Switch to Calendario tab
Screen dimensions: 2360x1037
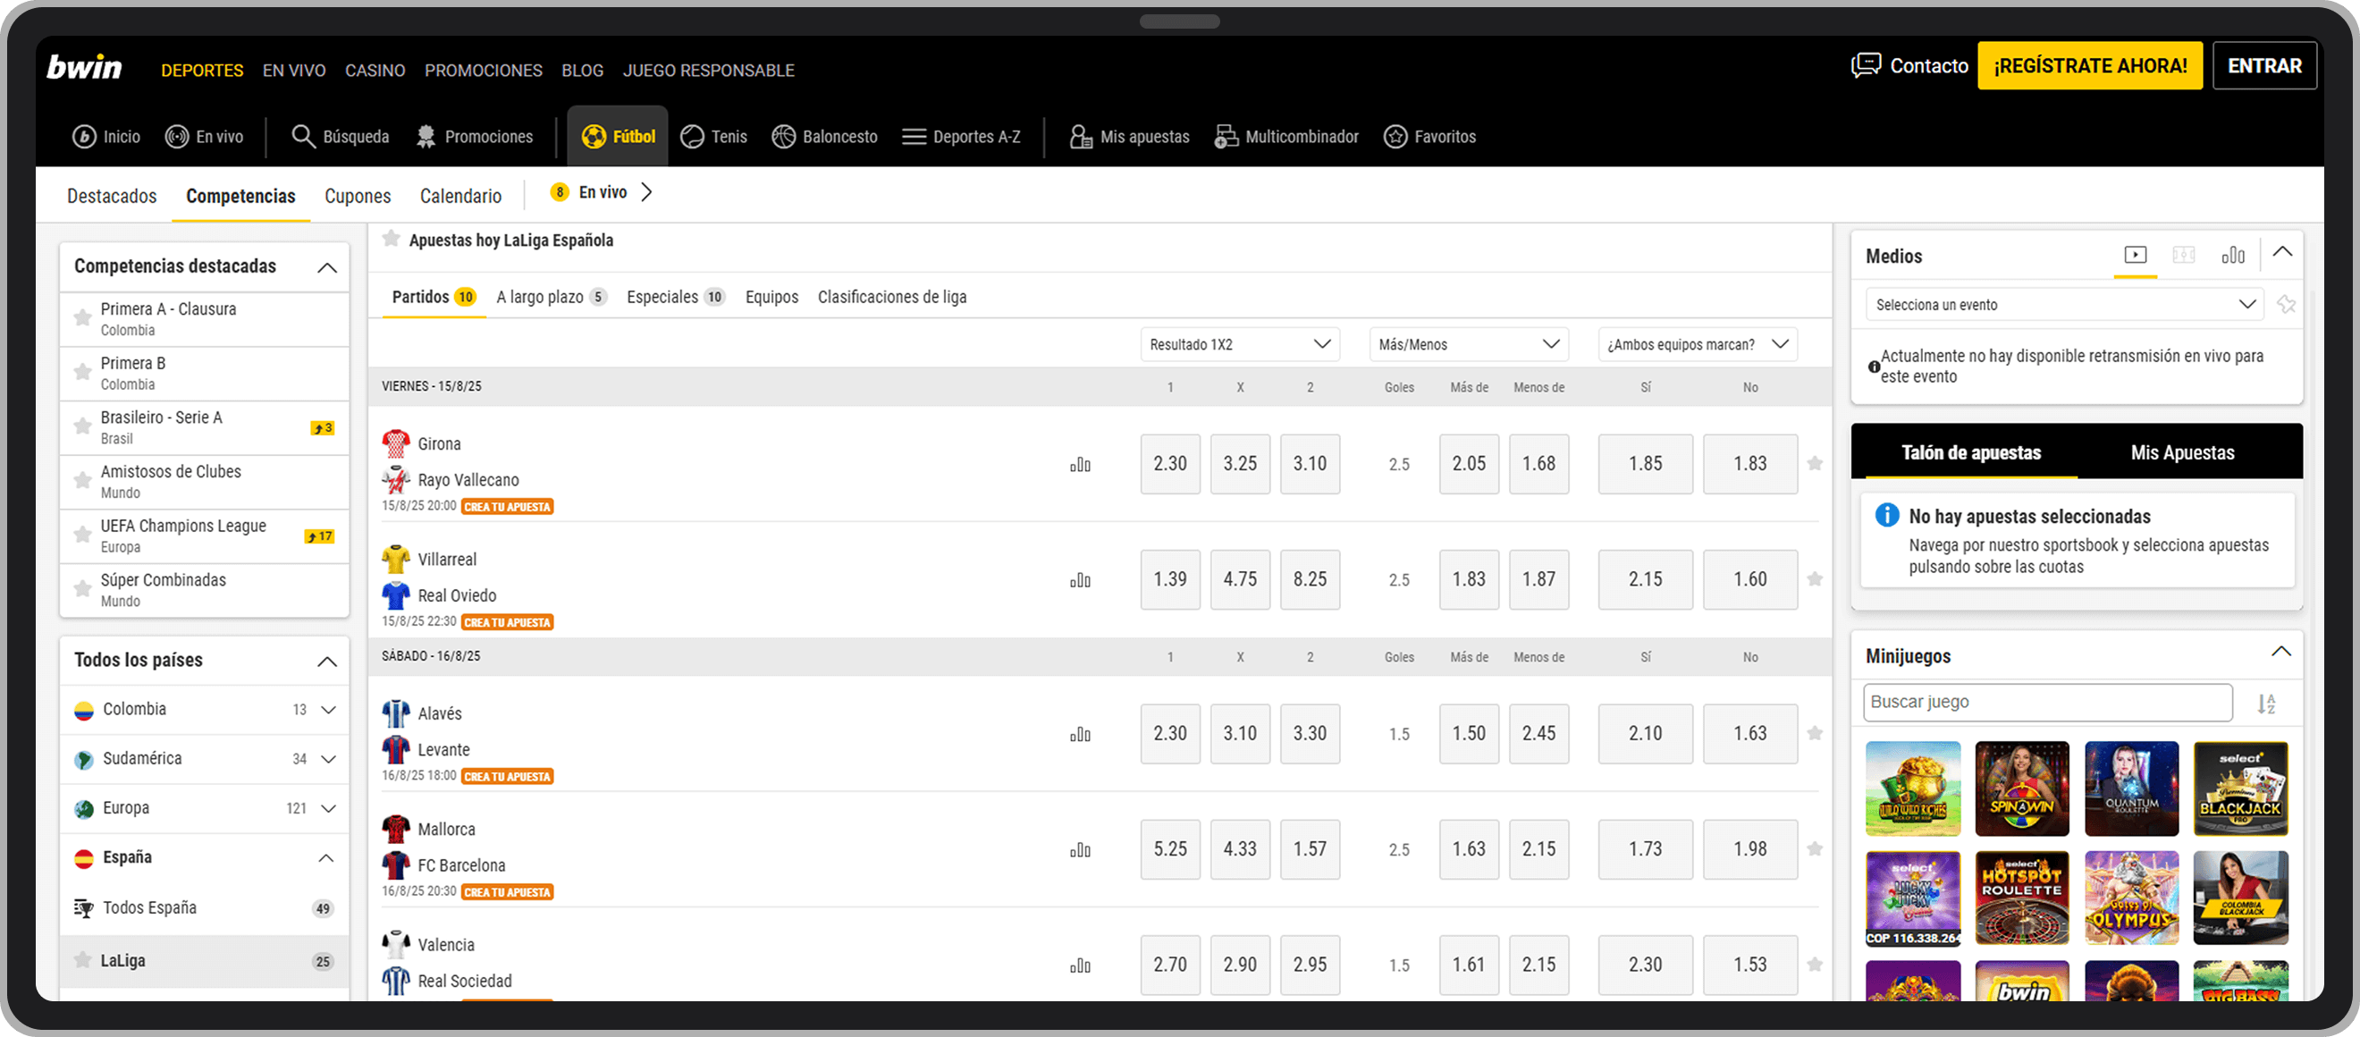(460, 196)
